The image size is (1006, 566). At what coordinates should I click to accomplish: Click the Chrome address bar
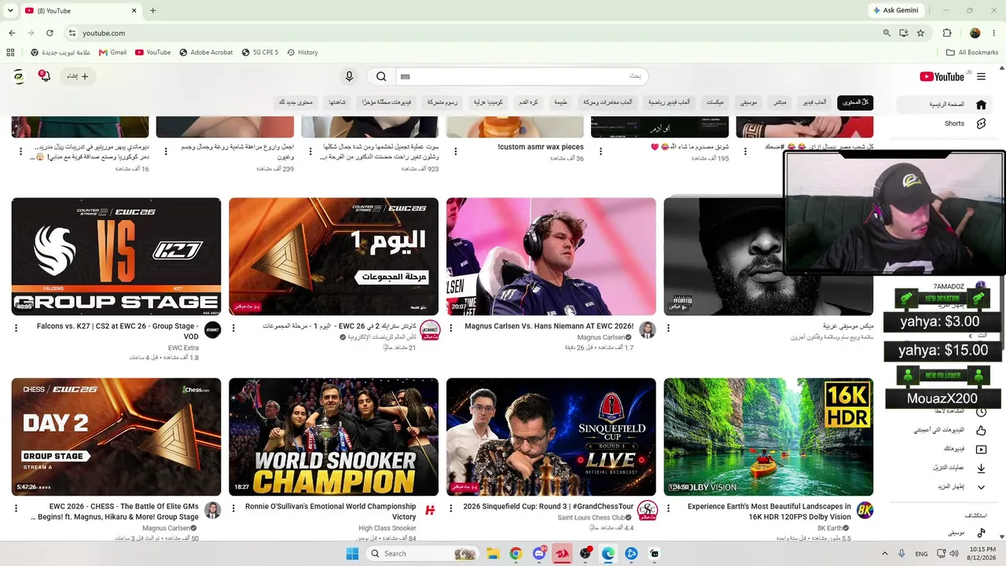[x=472, y=33]
